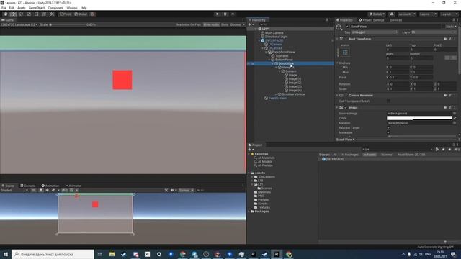
Task: Open the Layers dropdown
Action: 428,14
